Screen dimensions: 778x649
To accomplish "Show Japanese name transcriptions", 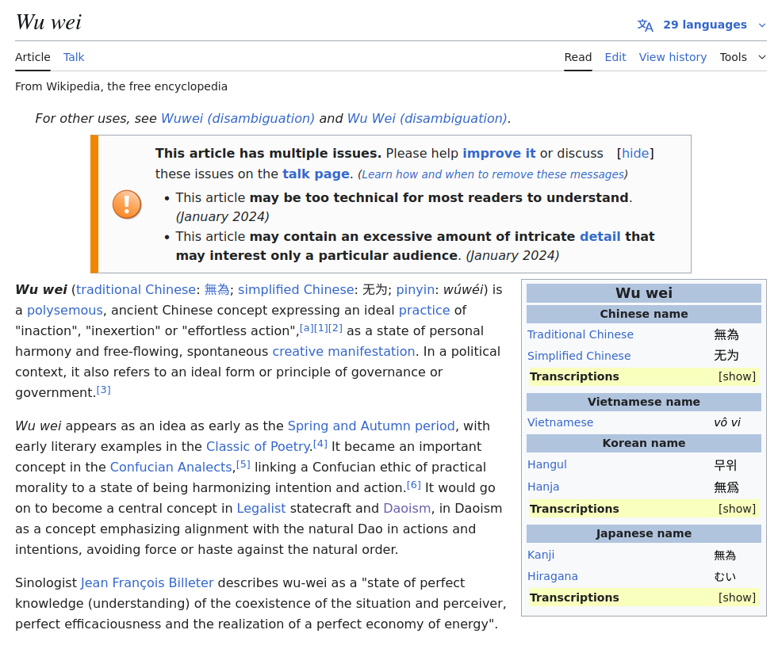I will (737, 597).
